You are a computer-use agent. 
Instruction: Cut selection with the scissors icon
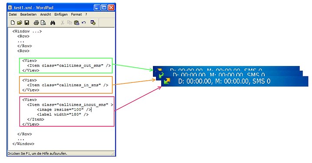(x=62, y=23)
